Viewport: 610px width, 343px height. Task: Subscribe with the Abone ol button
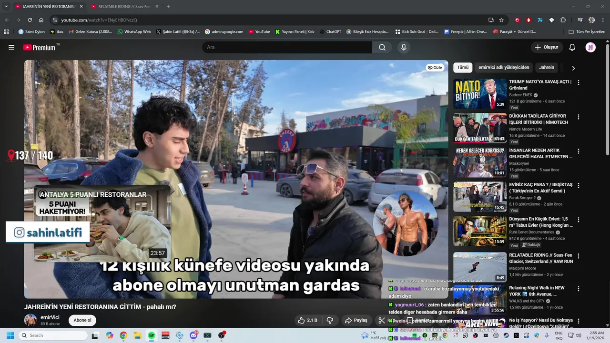click(x=82, y=320)
